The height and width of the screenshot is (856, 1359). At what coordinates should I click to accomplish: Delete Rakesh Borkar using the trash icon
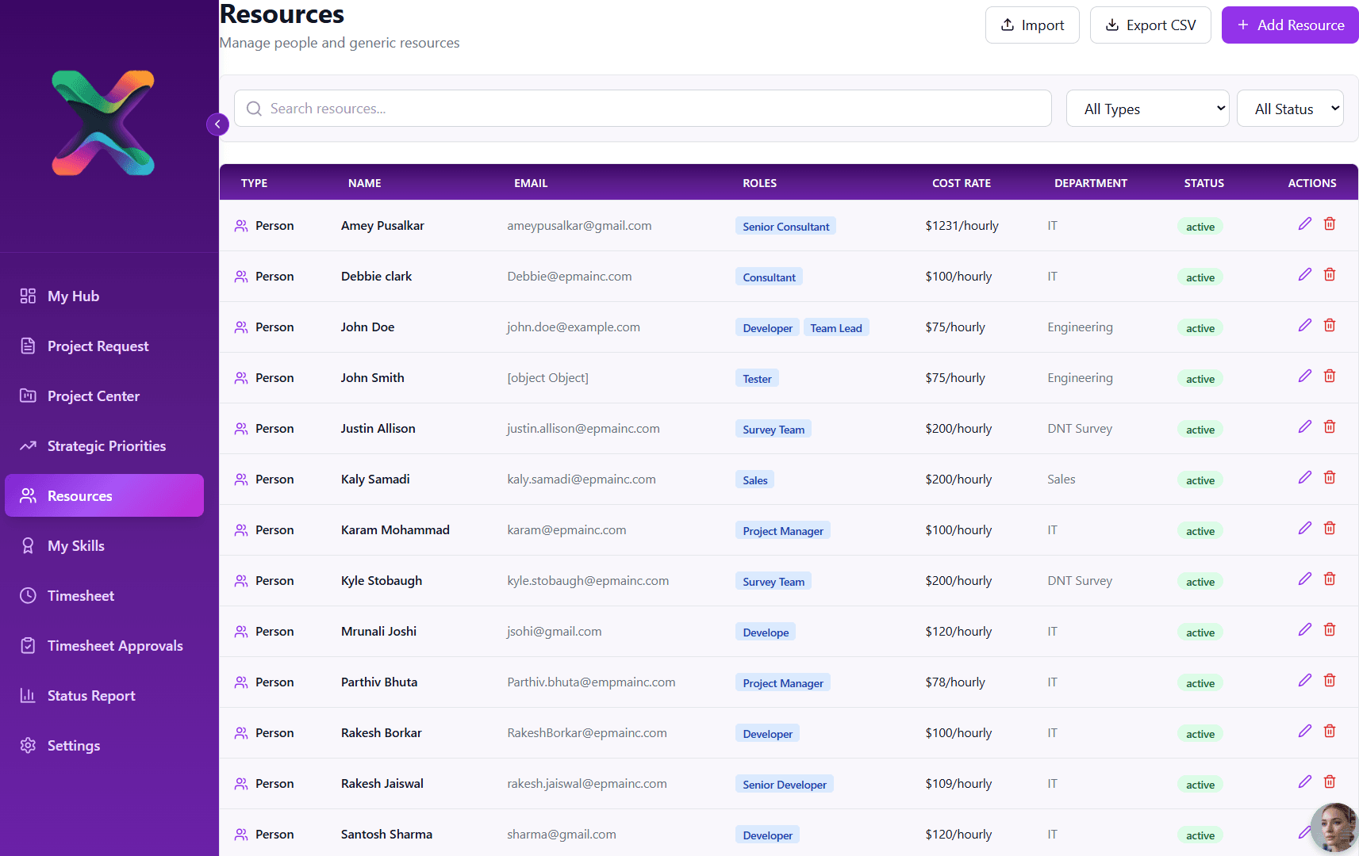point(1330,732)
